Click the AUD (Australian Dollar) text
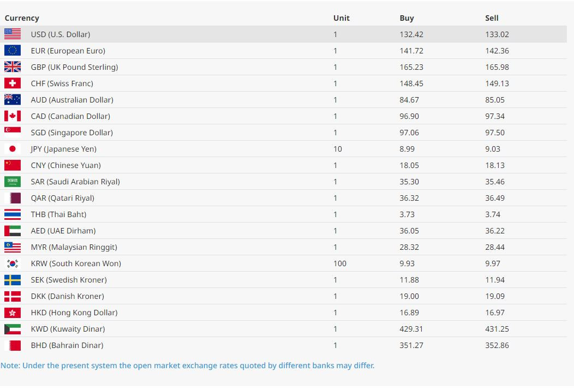This screenshot has width=574, height=390. [x=72, y=100]
